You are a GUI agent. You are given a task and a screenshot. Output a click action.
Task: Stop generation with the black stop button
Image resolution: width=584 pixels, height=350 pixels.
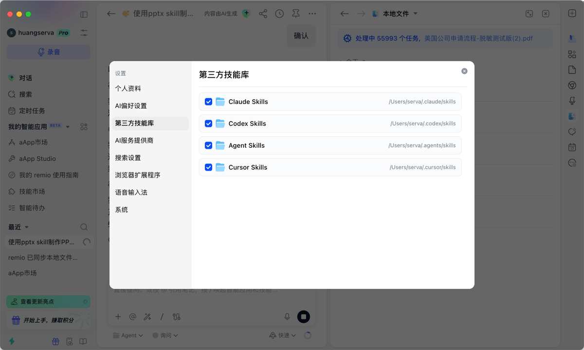coord(304,317)
